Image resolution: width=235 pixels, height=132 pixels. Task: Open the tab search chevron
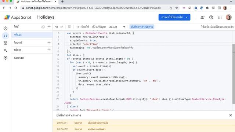[x=231, y=1]
